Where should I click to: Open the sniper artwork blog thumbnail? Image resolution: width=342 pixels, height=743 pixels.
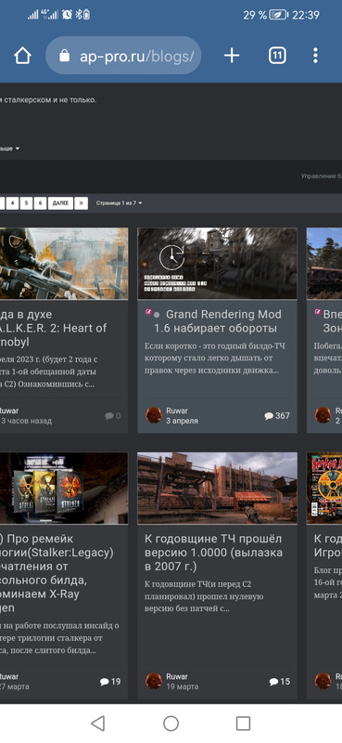pos(64,264)
